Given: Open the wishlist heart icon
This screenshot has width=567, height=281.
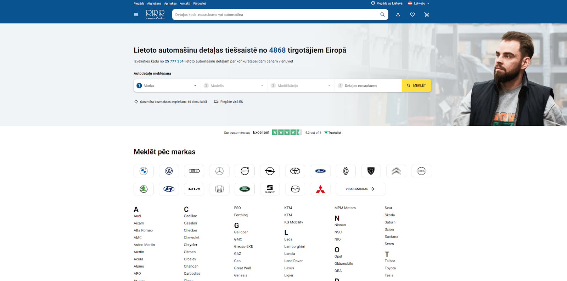Looking at the screenshot, I should [x=412, y=14].
